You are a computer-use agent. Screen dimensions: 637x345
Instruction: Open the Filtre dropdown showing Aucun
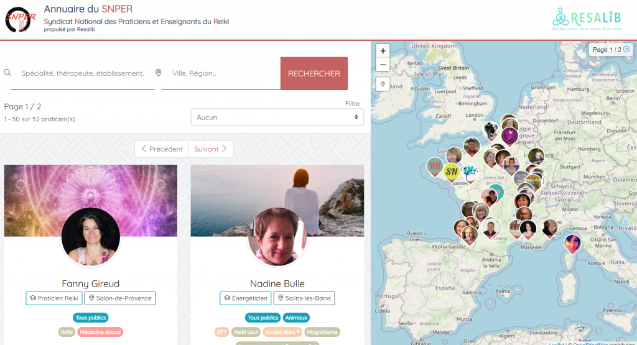[x=277, y=117]
